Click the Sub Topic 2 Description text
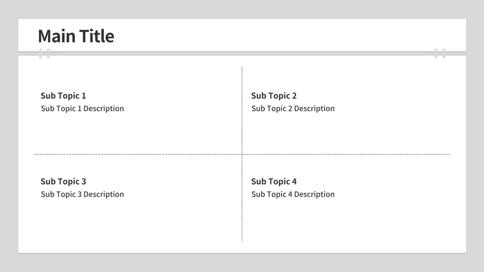This screenshot has height=272, width=484. (293, 108)
